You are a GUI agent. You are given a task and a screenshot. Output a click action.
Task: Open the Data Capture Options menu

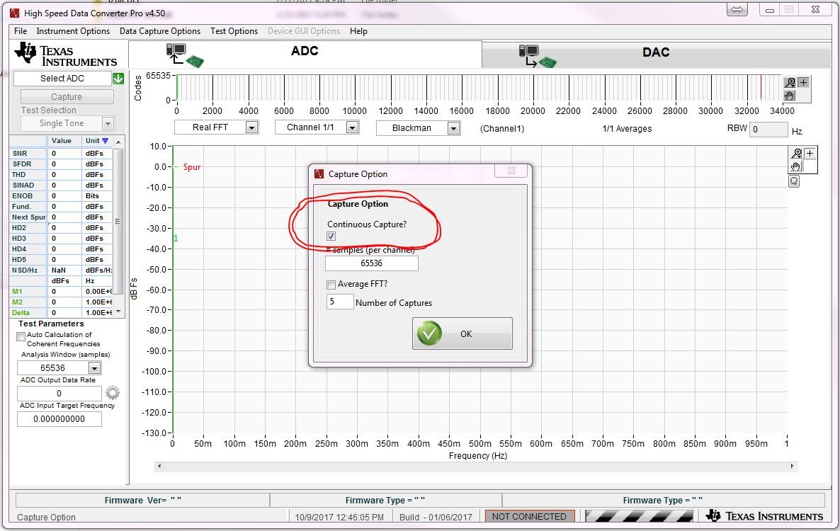tap(159, 31)
